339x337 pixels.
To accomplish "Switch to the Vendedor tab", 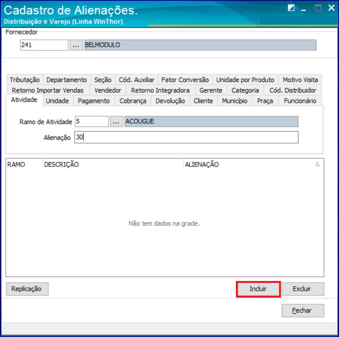I will (x=108, y=90).
